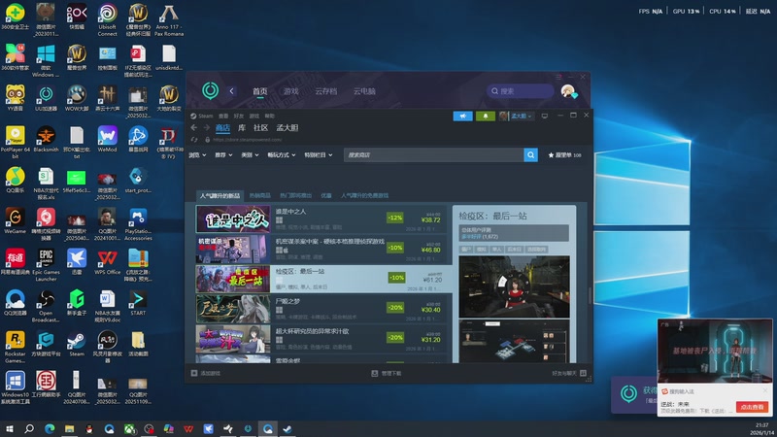The width and height of the screenshot is (777, 437).
Task: Click 添加游戏 at Steam's bottom left
Action: [206, 373]
